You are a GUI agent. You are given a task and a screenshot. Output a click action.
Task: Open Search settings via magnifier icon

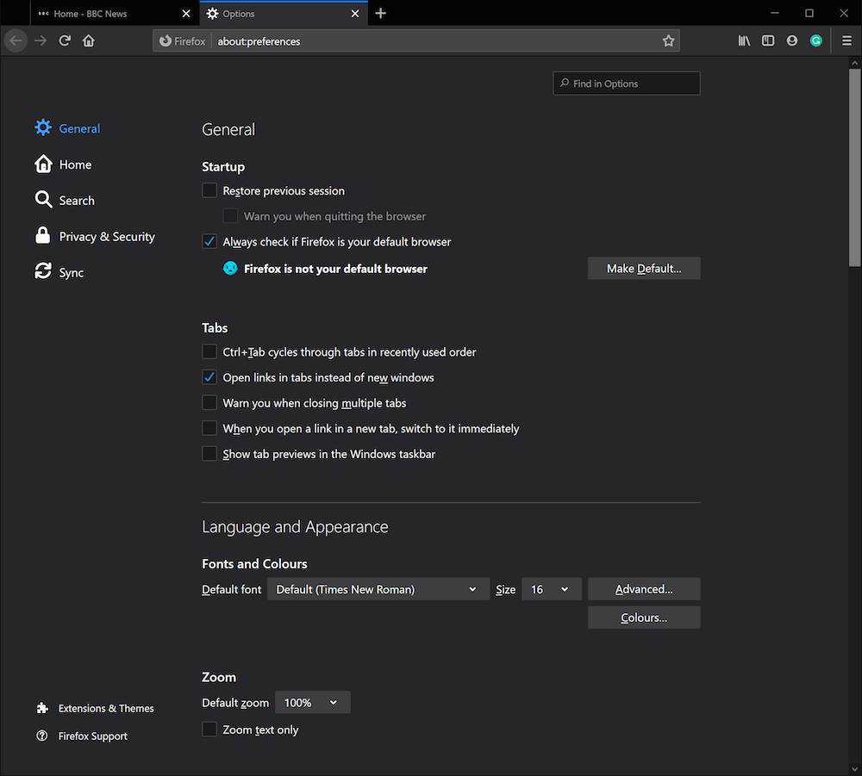pyautogui.click(x=43, y=199)
